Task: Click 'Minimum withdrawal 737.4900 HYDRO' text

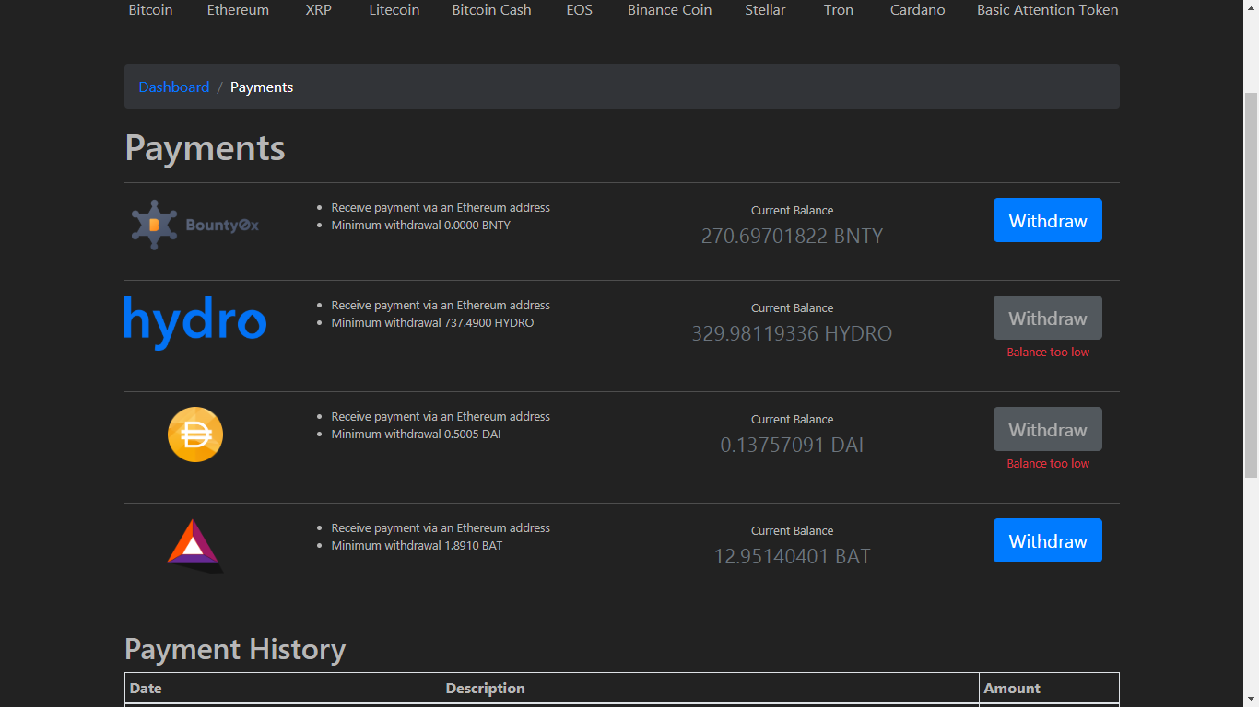Action: click(432, 323)
